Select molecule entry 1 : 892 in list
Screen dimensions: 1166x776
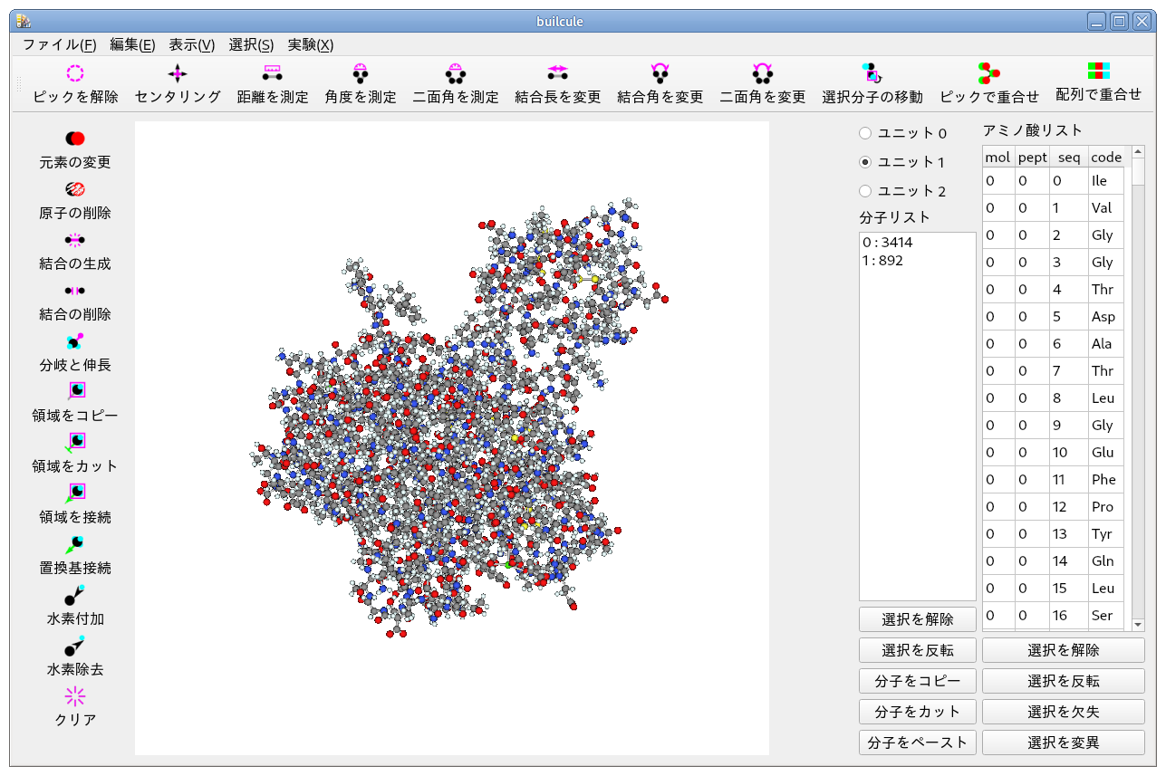click(x=883, y=261)
